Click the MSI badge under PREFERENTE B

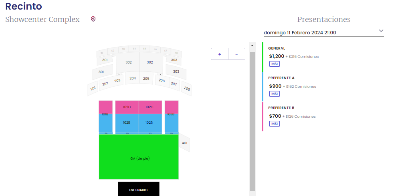pos(274,124)
